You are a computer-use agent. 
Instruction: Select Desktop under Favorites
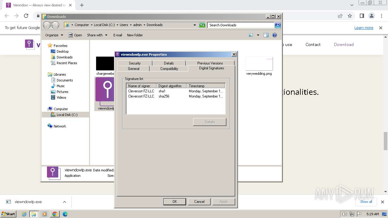[x=62, y=51]
